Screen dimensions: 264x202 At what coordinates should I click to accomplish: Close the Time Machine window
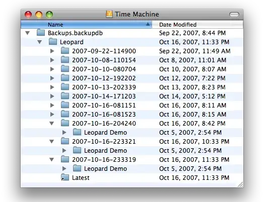click(28, 15)
